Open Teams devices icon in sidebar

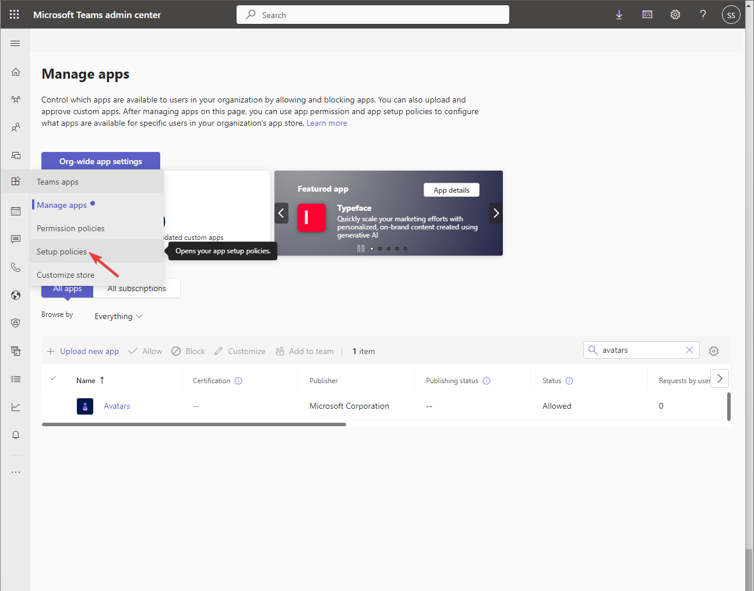[16, 155]
